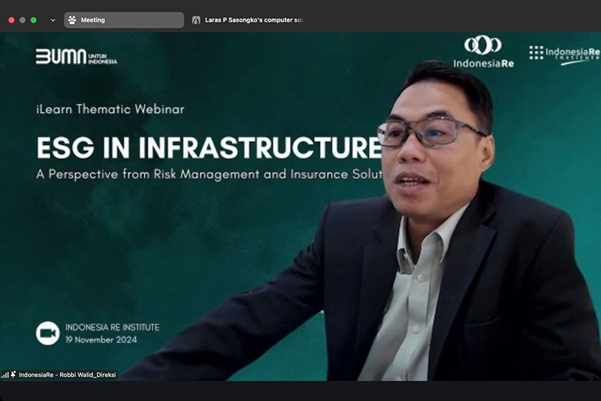Click the IndonesiaRe Institute logo
Viewport: 601px width, 401px height.
pyautogui.click(x=565, y=55)
